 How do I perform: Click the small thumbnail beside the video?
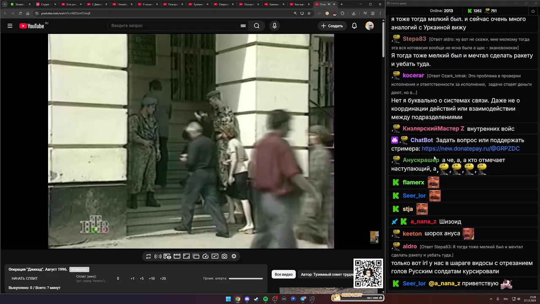point(374,237)
